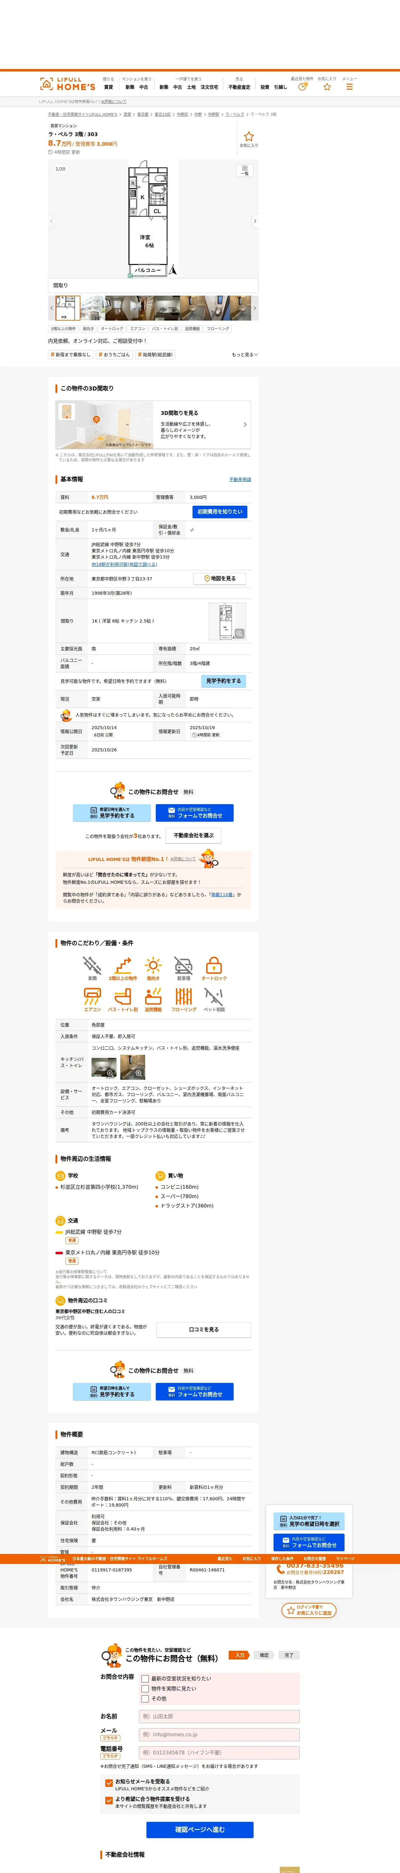Open 掲載110番 link
The height and width of the screenshot is (1873, 400).
pos(221,894)
